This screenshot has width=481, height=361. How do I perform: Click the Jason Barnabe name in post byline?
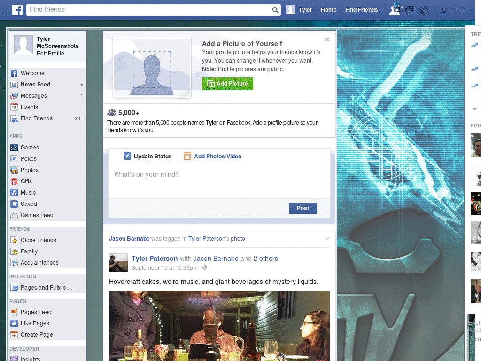pos(216,259)
